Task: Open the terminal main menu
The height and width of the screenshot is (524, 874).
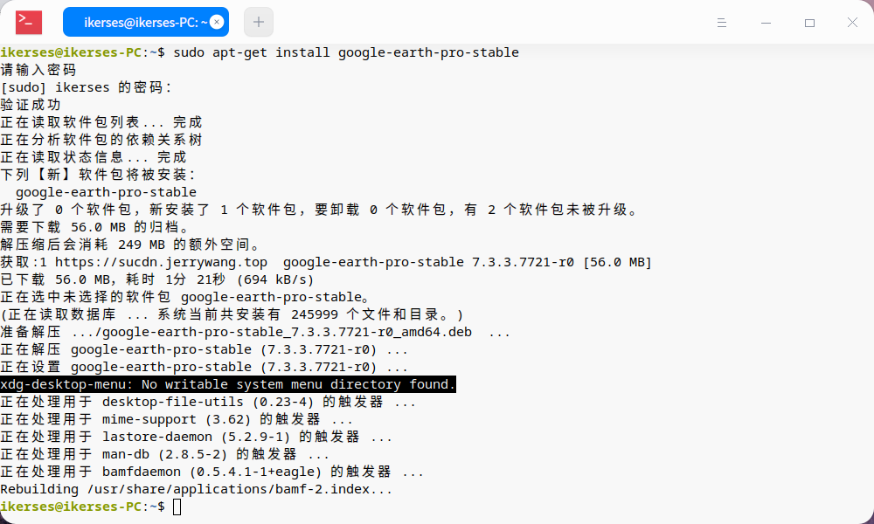Action: click(x=721, y=23)
